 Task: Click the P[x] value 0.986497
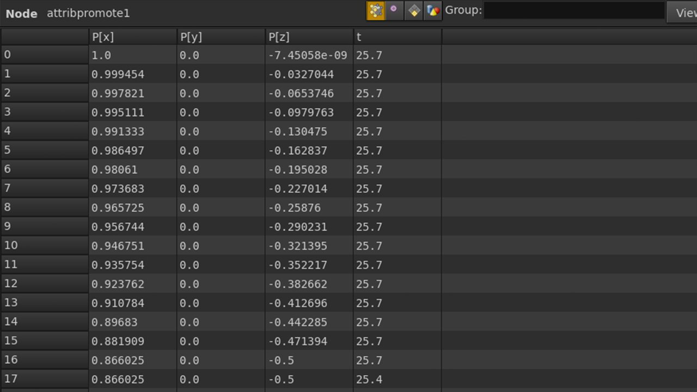(118, 151)
